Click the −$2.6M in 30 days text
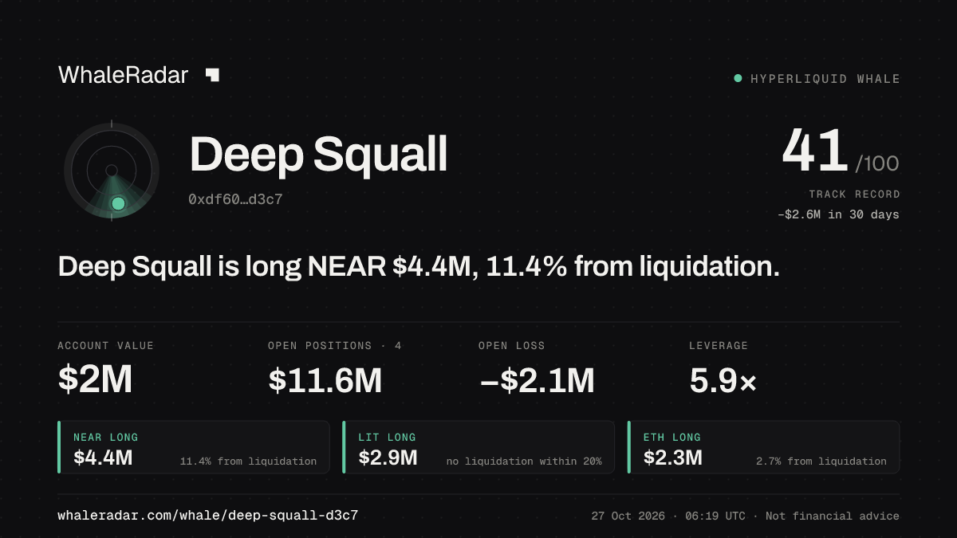This screenshot has width=957, height=538. point(838,214)
